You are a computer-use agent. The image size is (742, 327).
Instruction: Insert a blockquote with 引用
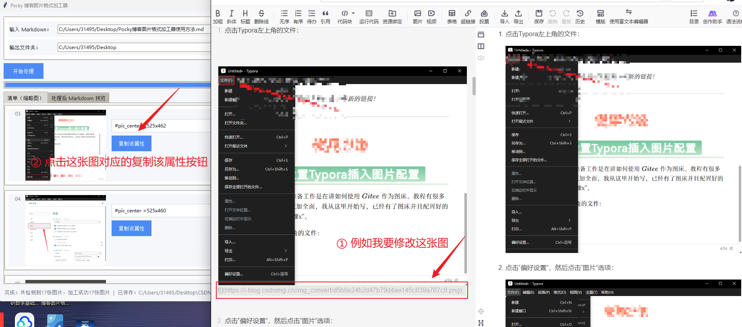[x=325, y=17]
